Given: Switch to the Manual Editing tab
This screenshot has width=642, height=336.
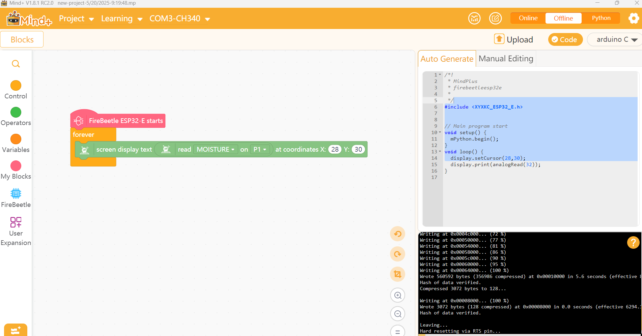Looking at the screenshot, I should pos(506,59).
